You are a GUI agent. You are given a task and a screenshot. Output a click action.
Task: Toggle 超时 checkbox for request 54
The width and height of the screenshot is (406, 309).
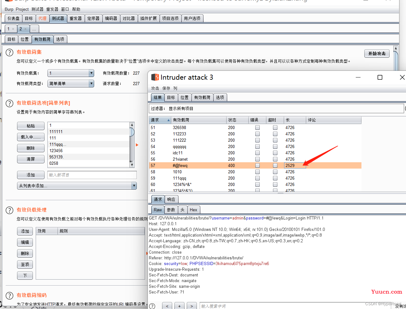(275, 146)
